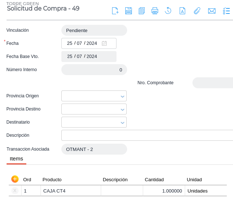The width and height of the screenshot is (233, 198).
Task: Remove the CAJA CT4 row
Action: point(15,191)
